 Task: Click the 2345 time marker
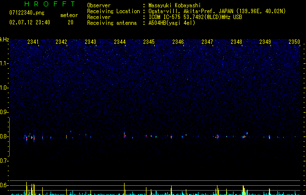pos(149,42)
